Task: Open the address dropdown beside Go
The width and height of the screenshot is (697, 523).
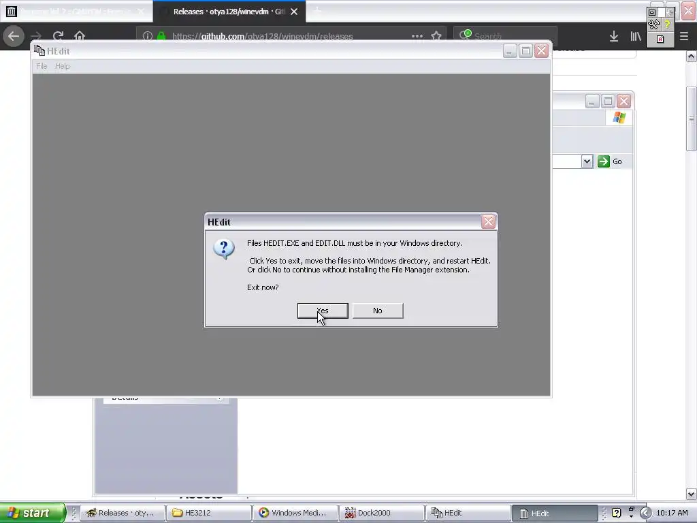Action: pos(587,161)
